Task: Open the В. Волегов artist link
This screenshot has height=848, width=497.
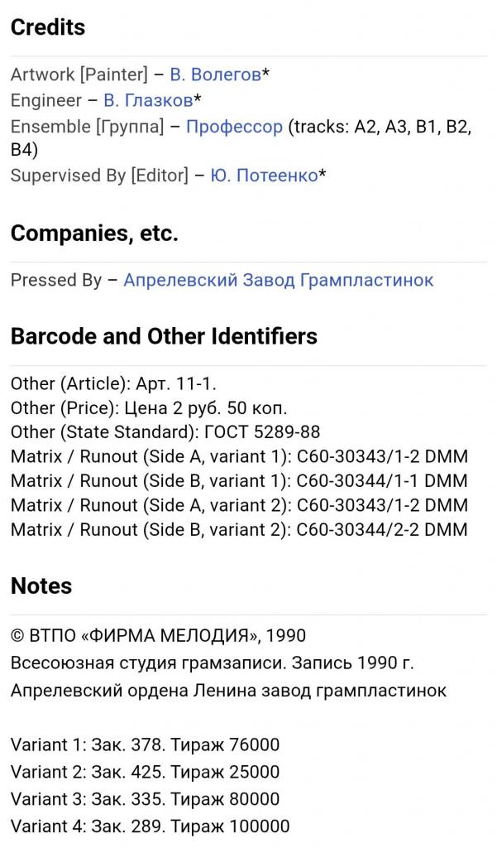Action: coord(215,75)
